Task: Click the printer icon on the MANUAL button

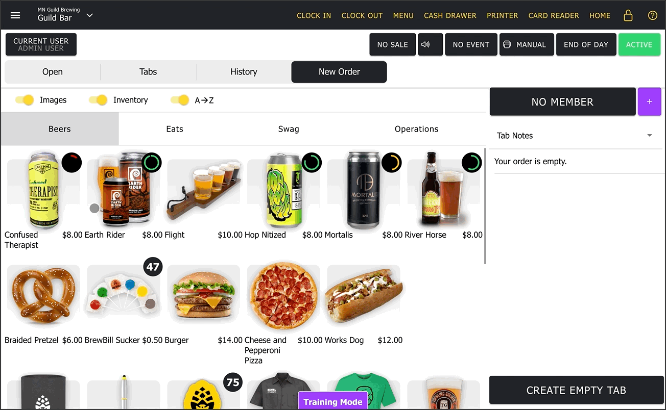Action: point(507,45)
